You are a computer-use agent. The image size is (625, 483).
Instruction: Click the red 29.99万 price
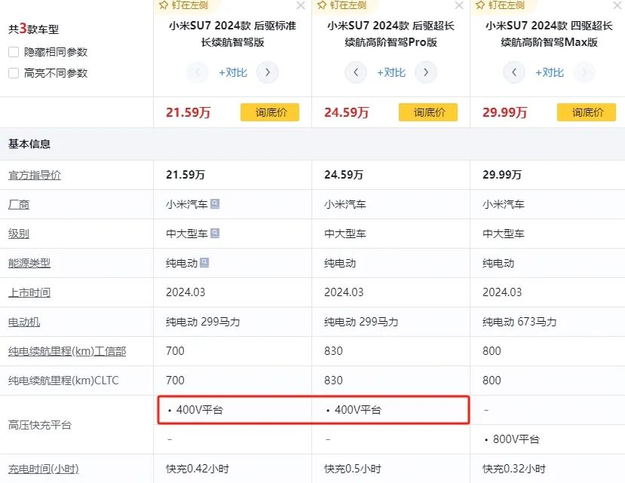pyautogui.click(x=504, y=112)
